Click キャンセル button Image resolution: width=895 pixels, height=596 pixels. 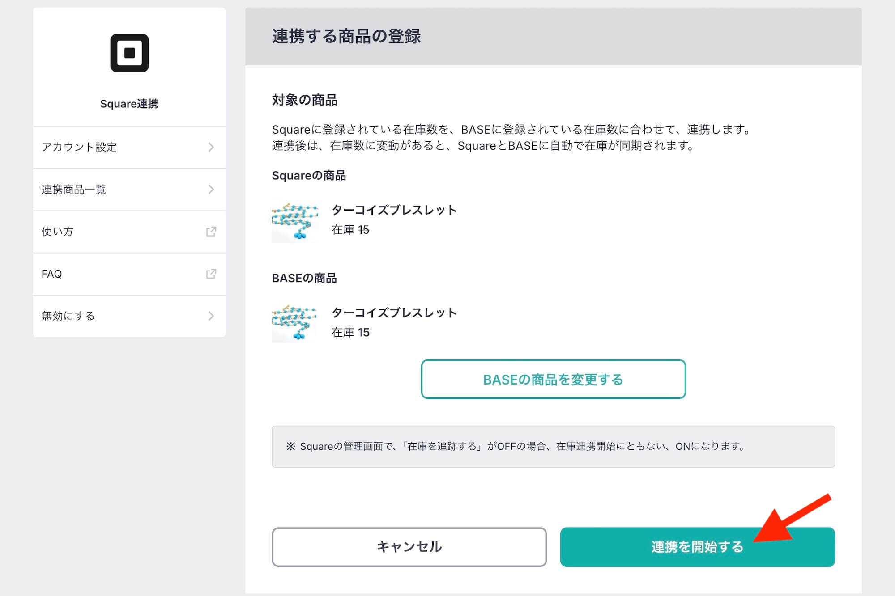[x=409, y=547]
